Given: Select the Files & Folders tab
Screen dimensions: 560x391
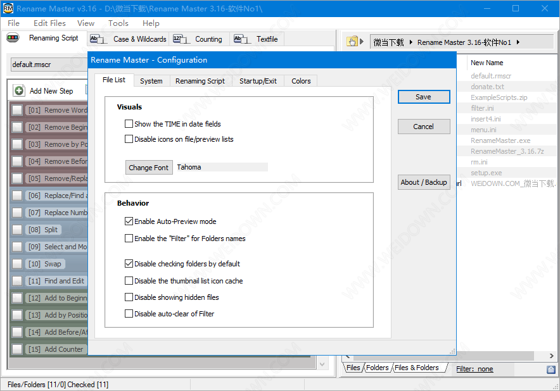Looking at the screenshot, I should click(x=416, y=368).
